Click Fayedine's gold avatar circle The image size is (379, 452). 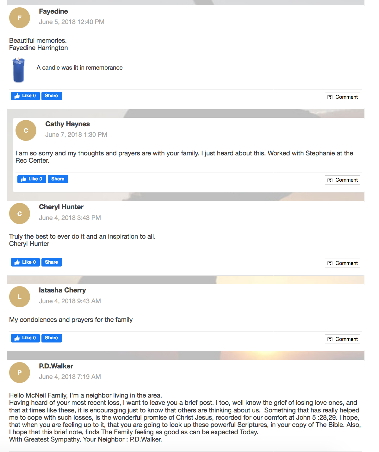click(20, 18)
